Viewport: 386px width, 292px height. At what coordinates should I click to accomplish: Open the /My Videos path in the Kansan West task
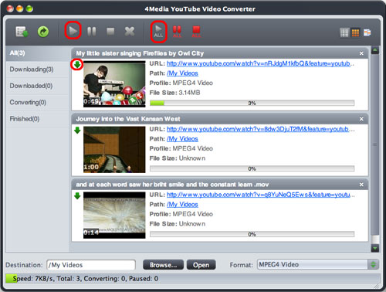click(182, 139)
